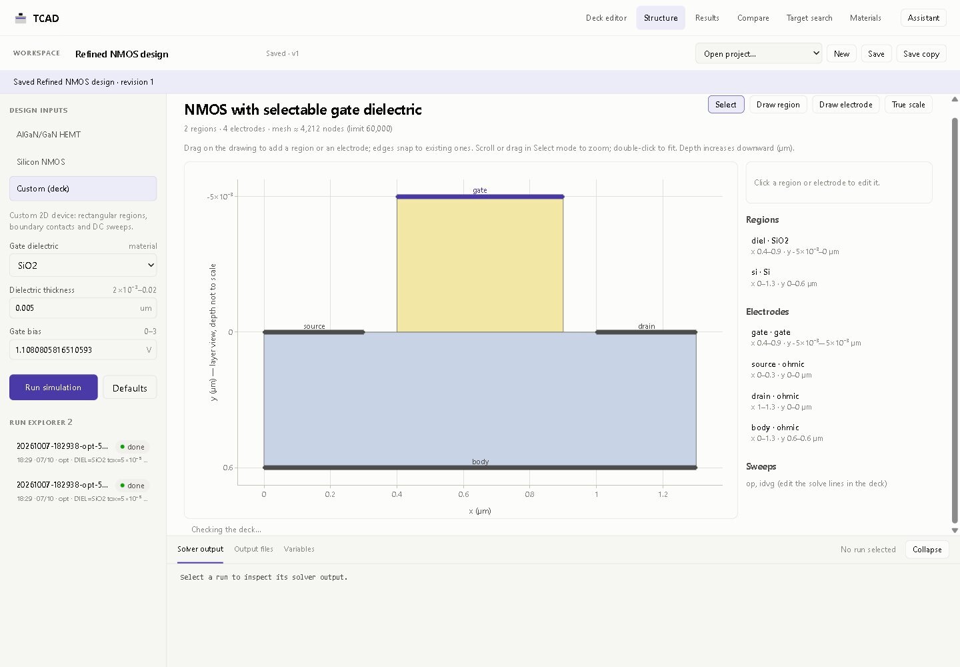Click the Defaults button
This screenshot has height=667, width=960.
pyautogui.click(x=129, y=388)
